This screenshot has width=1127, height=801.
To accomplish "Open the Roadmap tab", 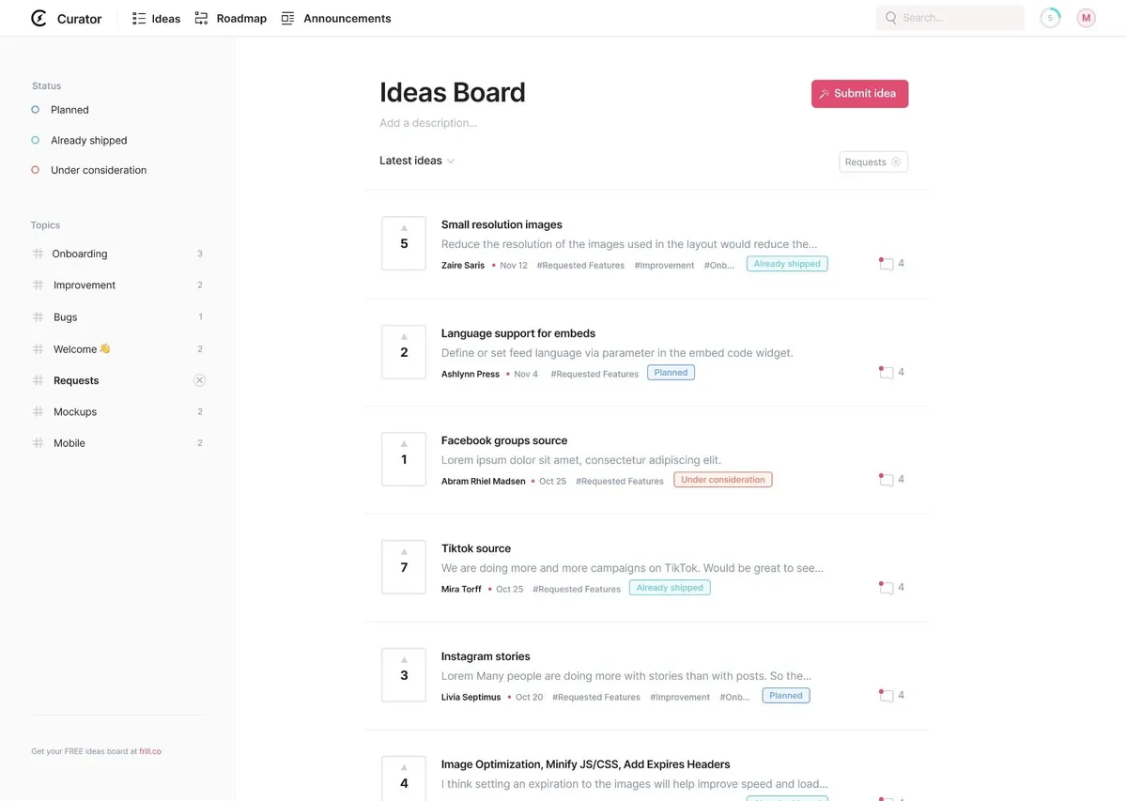I will point(231,18).
